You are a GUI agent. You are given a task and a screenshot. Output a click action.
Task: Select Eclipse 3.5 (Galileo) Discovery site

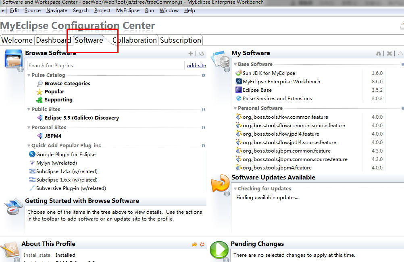82,118
